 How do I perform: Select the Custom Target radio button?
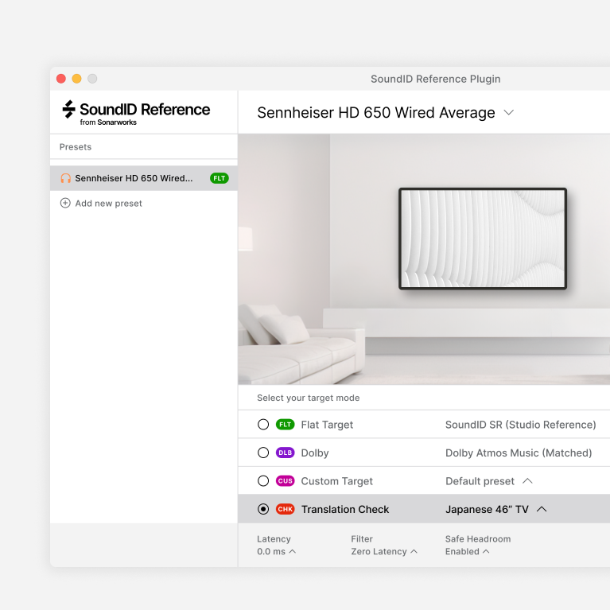tap(263, 481)
